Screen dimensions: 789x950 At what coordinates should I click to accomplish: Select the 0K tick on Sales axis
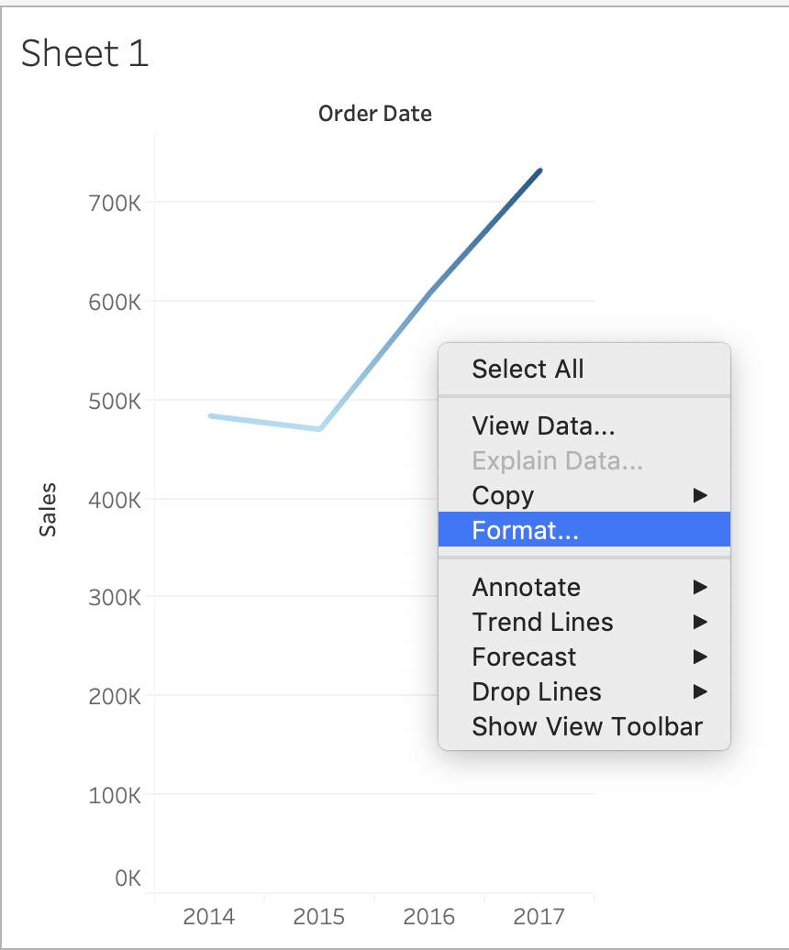tap(128, 878)
